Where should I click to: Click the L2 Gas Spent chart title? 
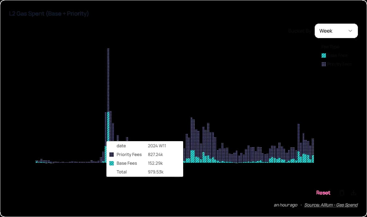[x=49, y=13]
